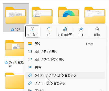This screenshot has width=109, height=91.
Task: Click the cloud sync icon beside PDF
Action: (x=12, y=30)
